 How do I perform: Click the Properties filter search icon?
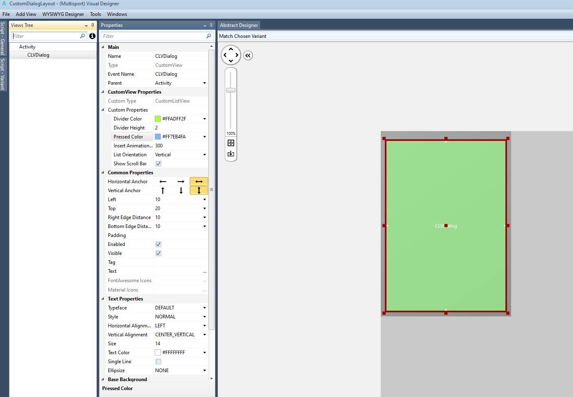point(209,36)
